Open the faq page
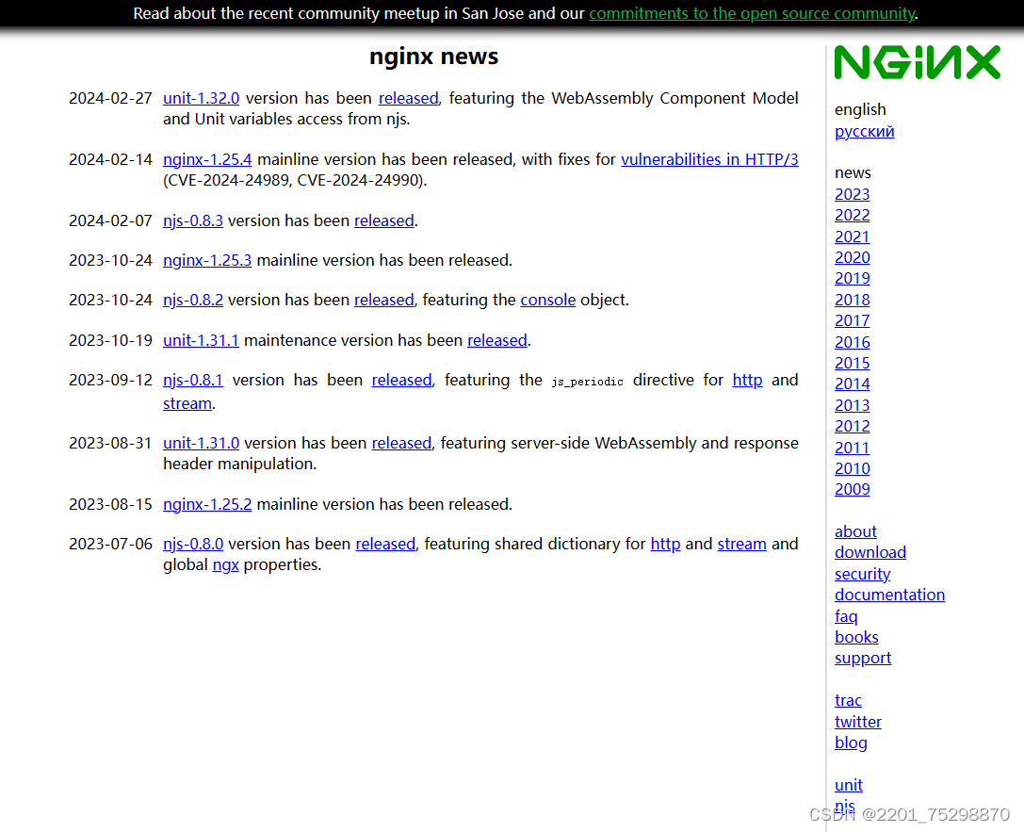This screenshot has height=832, width=1024. click(x=846, y=616)
